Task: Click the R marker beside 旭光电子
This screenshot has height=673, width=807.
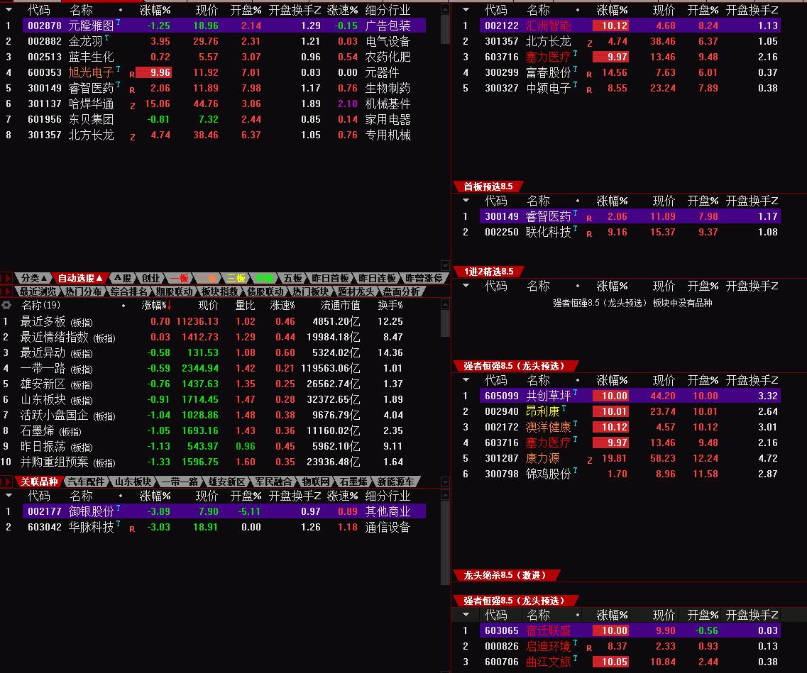Action: pos(132,74)
